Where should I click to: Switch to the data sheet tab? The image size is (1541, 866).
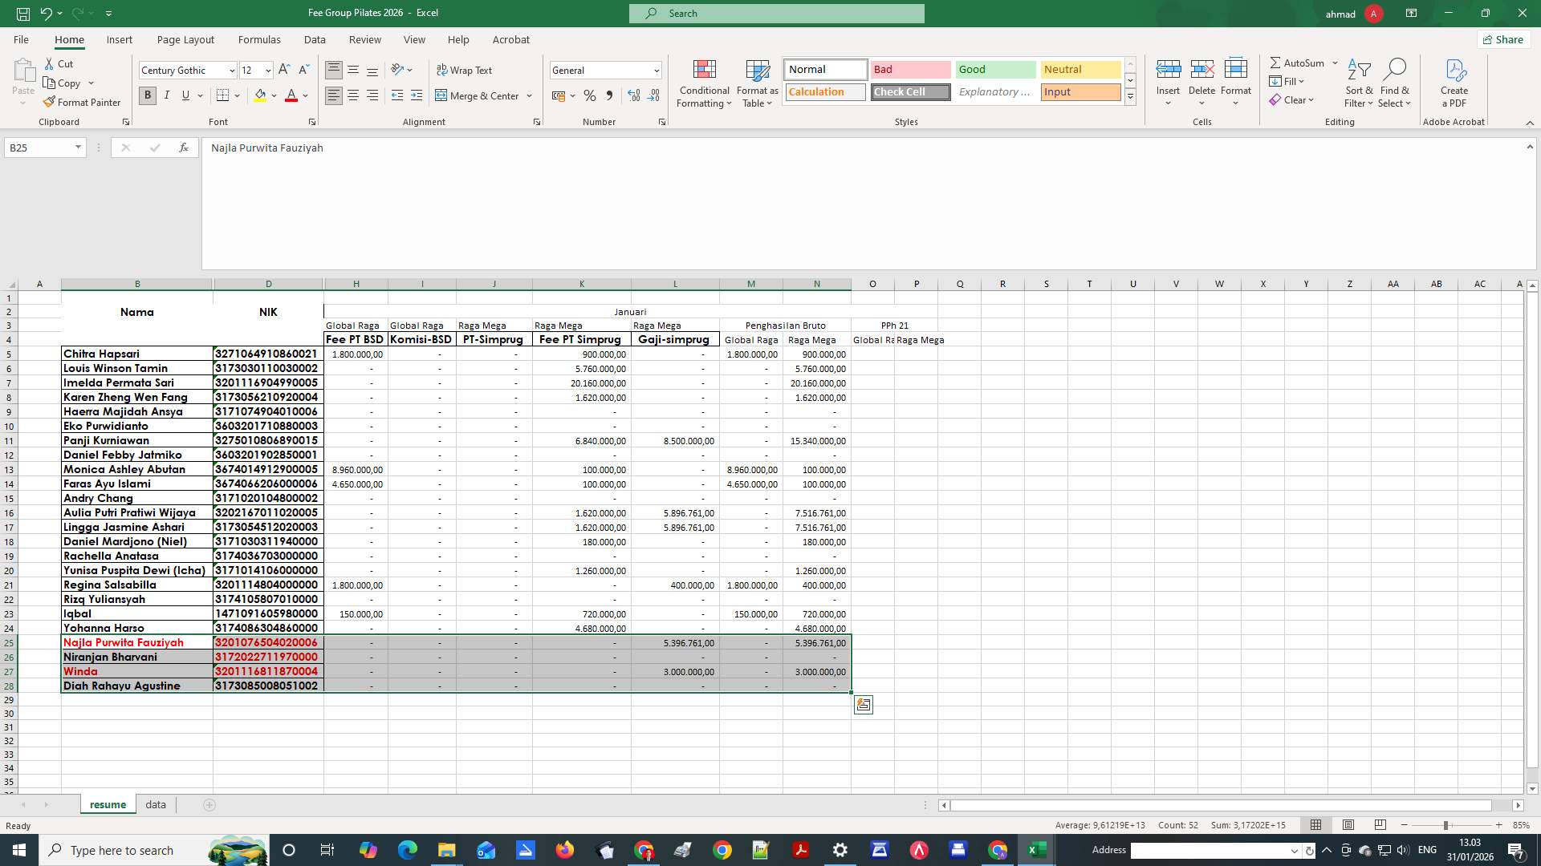tap(155, 804)
